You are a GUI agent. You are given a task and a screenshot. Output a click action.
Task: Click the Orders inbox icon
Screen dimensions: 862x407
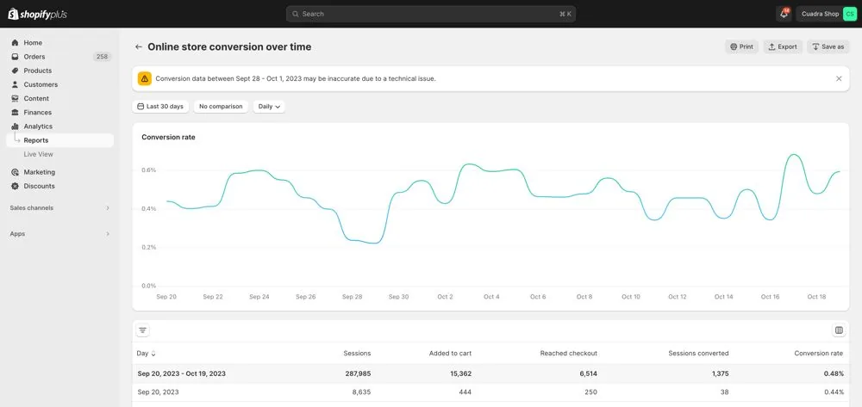[x=15, y=57]
